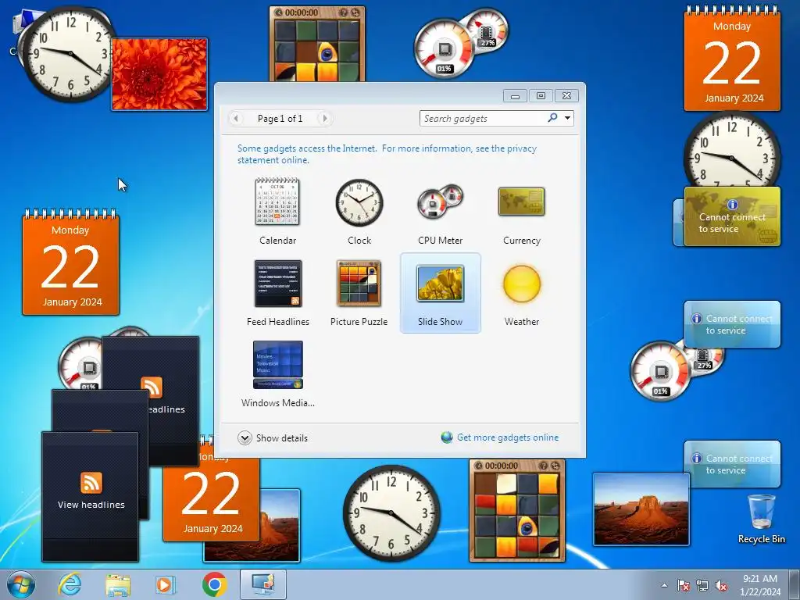
Task: Click the desert landscape slide show gadget near Recycle Bin
Action: click(x=641, y=509)
